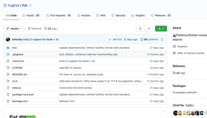
Task: Open the Pull requests tab
Action: [x=59, y=15]
